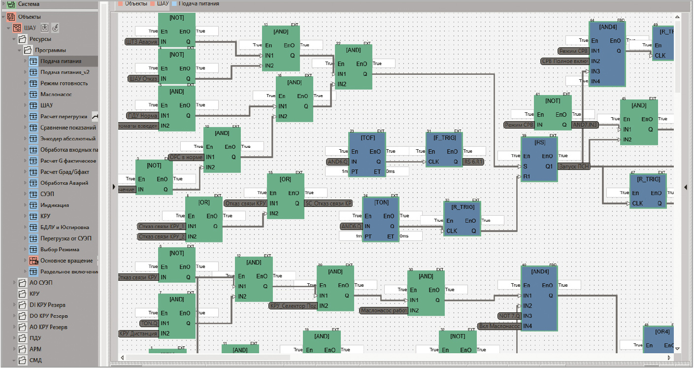Click the СМД folder icon
The width and height of the screenshot is (694, 369).
click(x=22, y=360)
